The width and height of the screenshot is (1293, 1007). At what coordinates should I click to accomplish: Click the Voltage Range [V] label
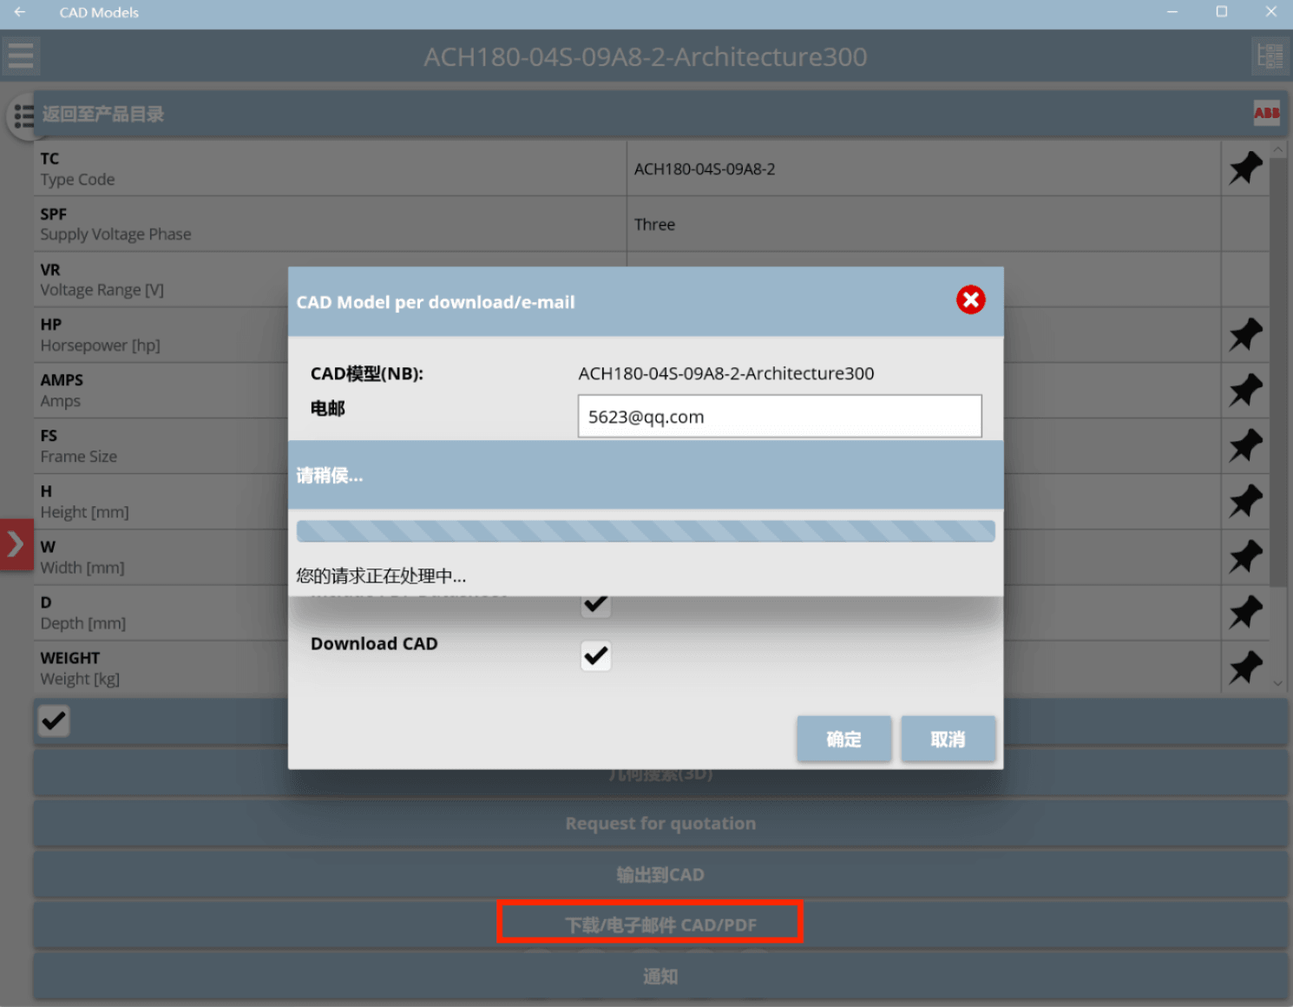(x=102, y=290)
